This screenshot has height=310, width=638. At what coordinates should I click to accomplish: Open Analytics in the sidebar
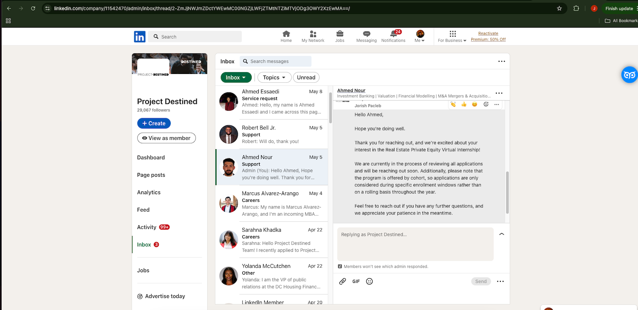coord(149,193)
